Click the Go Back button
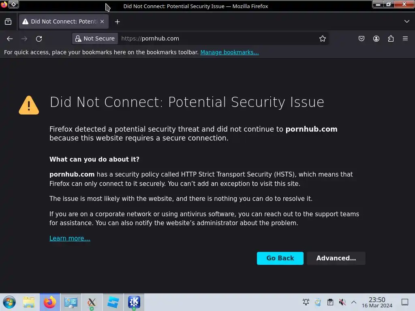The width and height of the screenshot is (415, 311). [x=280, y=258]
